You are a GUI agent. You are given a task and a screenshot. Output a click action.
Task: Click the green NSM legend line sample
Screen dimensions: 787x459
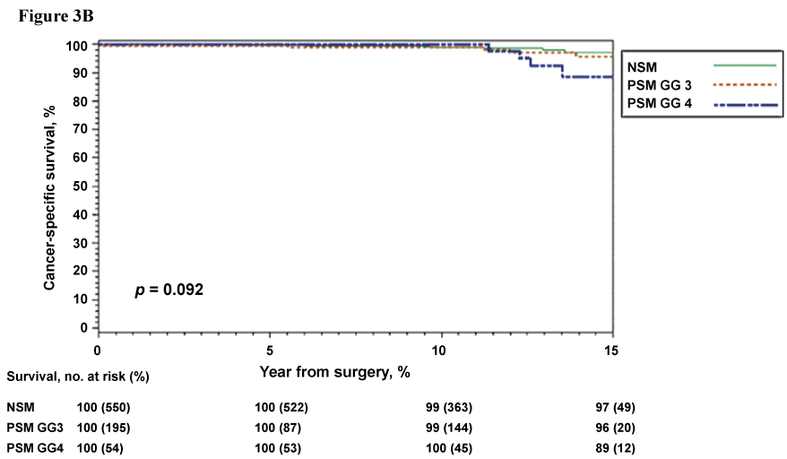pos(744,65)
